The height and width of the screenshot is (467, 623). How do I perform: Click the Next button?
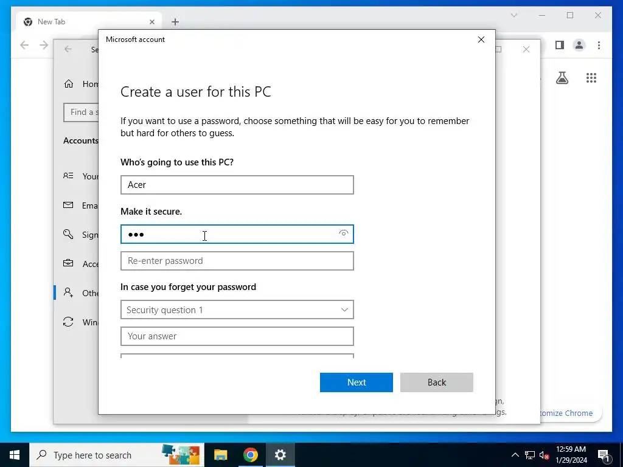pyautogui.click(x=357, y=382)
